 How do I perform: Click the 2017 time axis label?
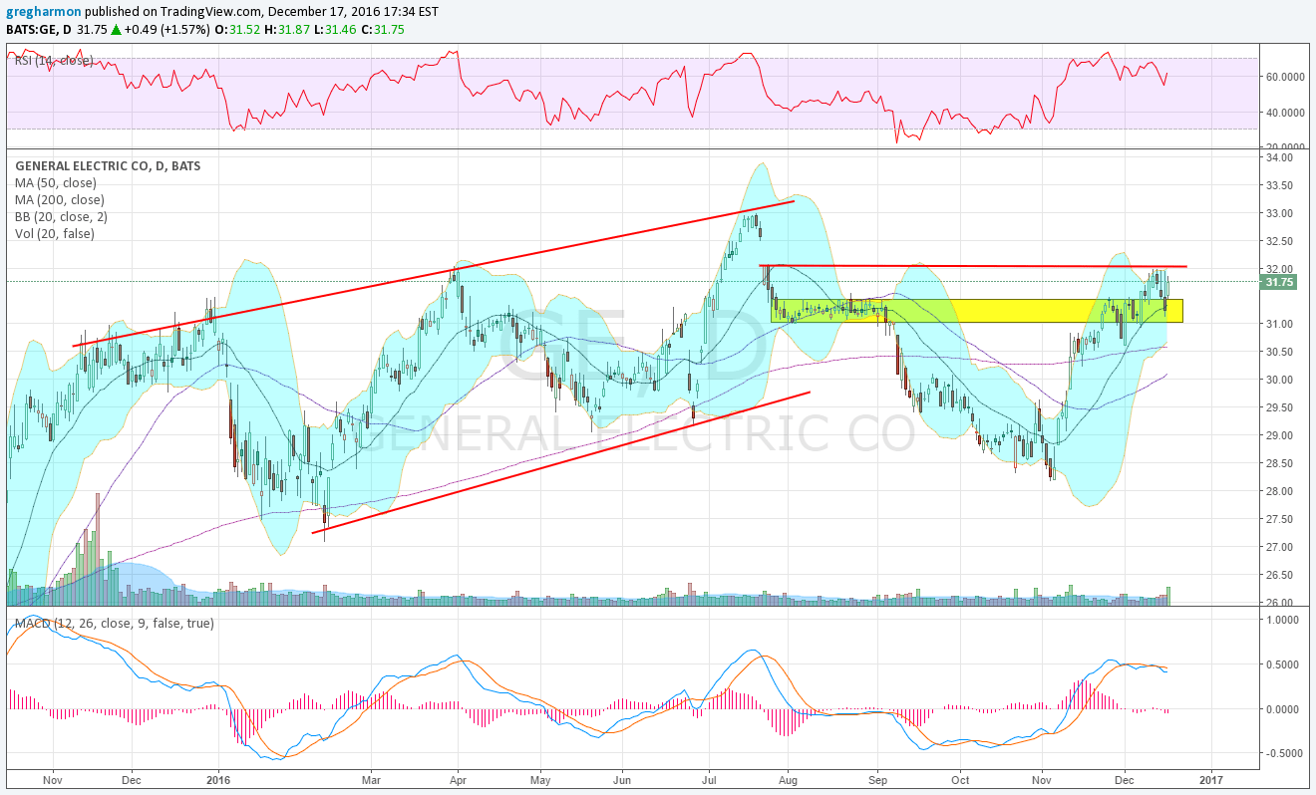point(1212,781)
